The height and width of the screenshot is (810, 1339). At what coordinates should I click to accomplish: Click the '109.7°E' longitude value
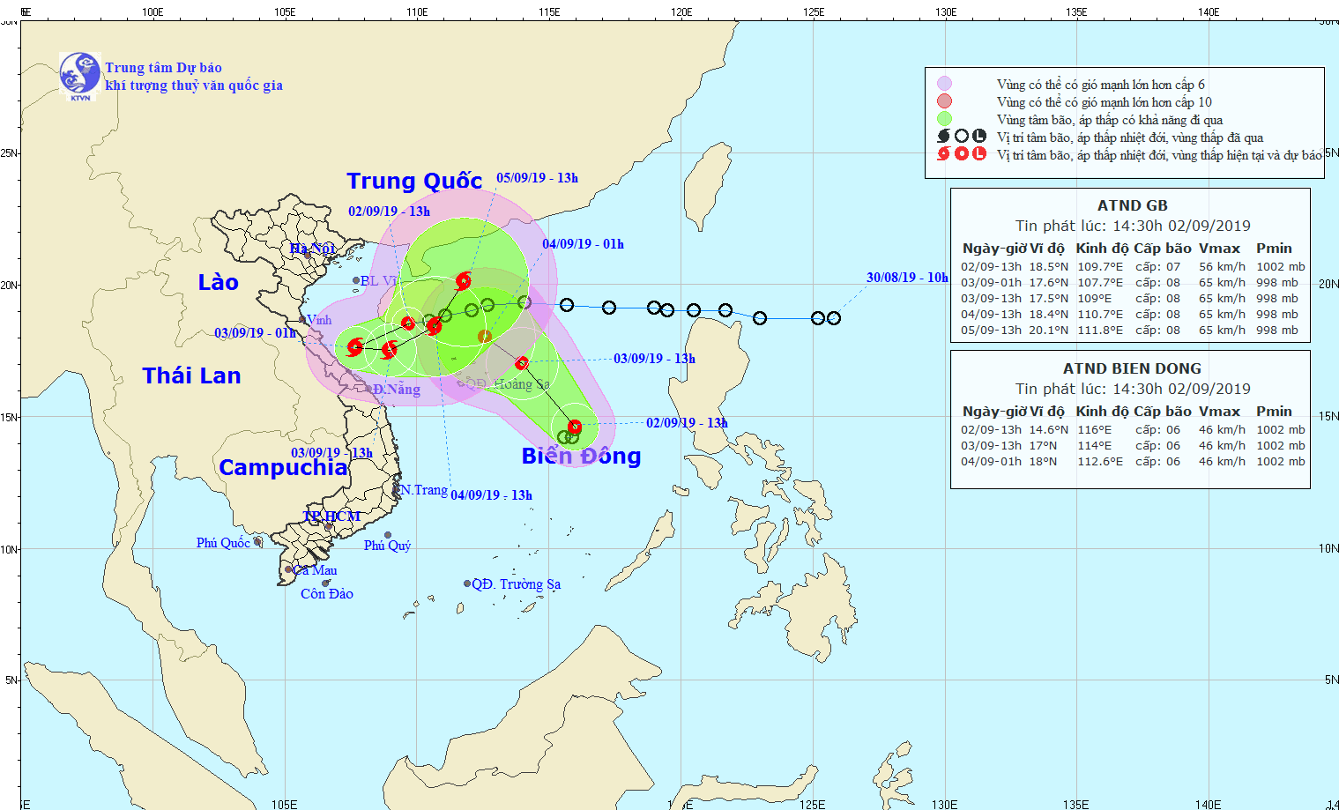coord(1100,267)
